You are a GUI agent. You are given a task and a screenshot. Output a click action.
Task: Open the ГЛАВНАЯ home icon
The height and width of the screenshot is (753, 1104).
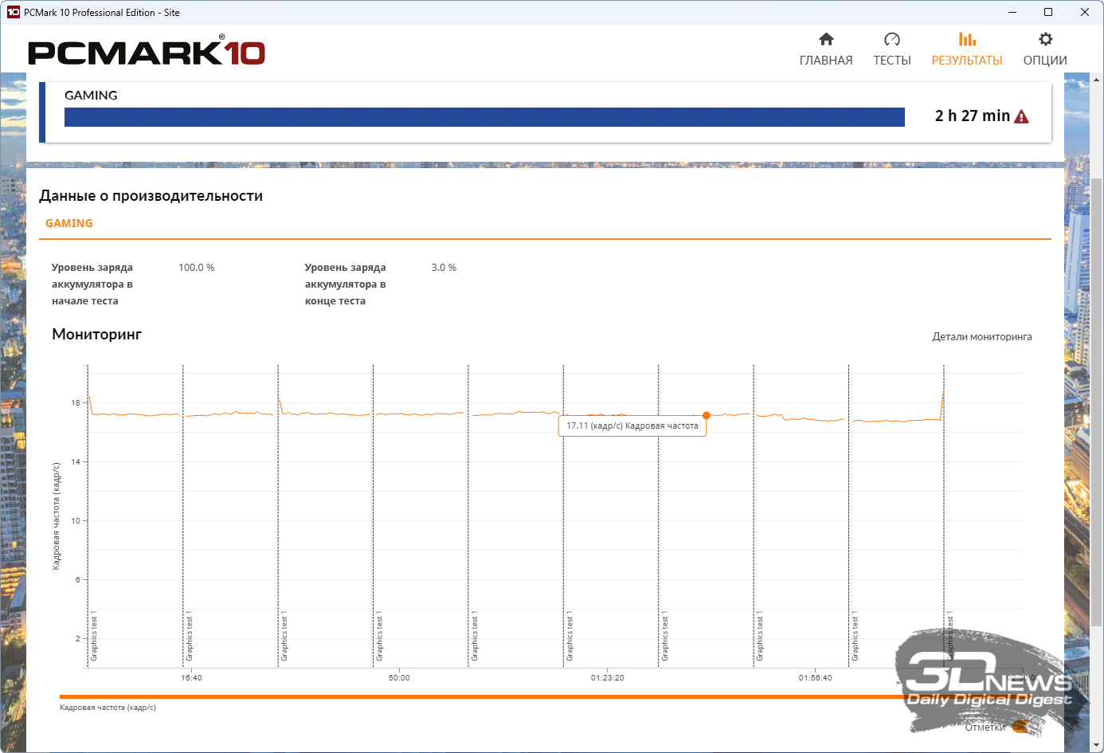[826, 40]
